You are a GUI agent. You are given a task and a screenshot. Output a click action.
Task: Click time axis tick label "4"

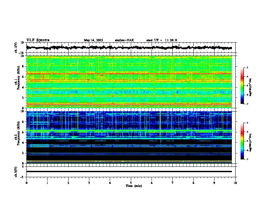(110, 183)
